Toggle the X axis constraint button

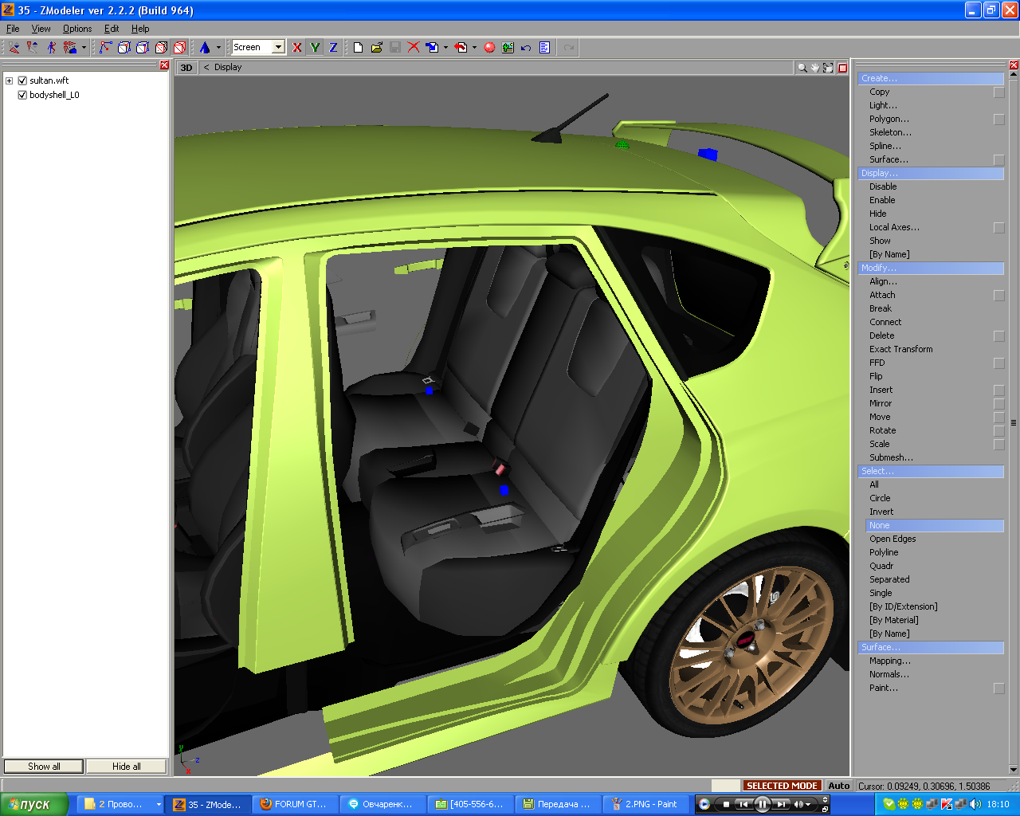coord(297,48)
